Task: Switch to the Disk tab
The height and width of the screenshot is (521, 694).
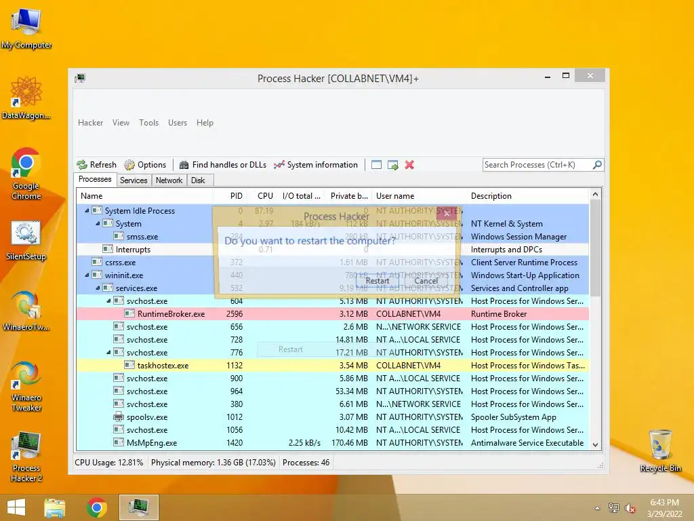Action: tap(199, 180)
